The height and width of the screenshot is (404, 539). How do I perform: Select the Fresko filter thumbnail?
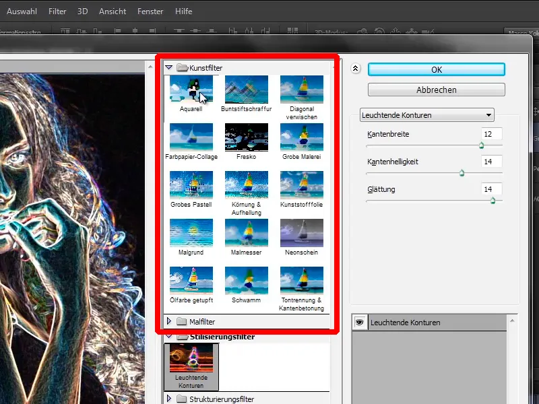point(247,137)
